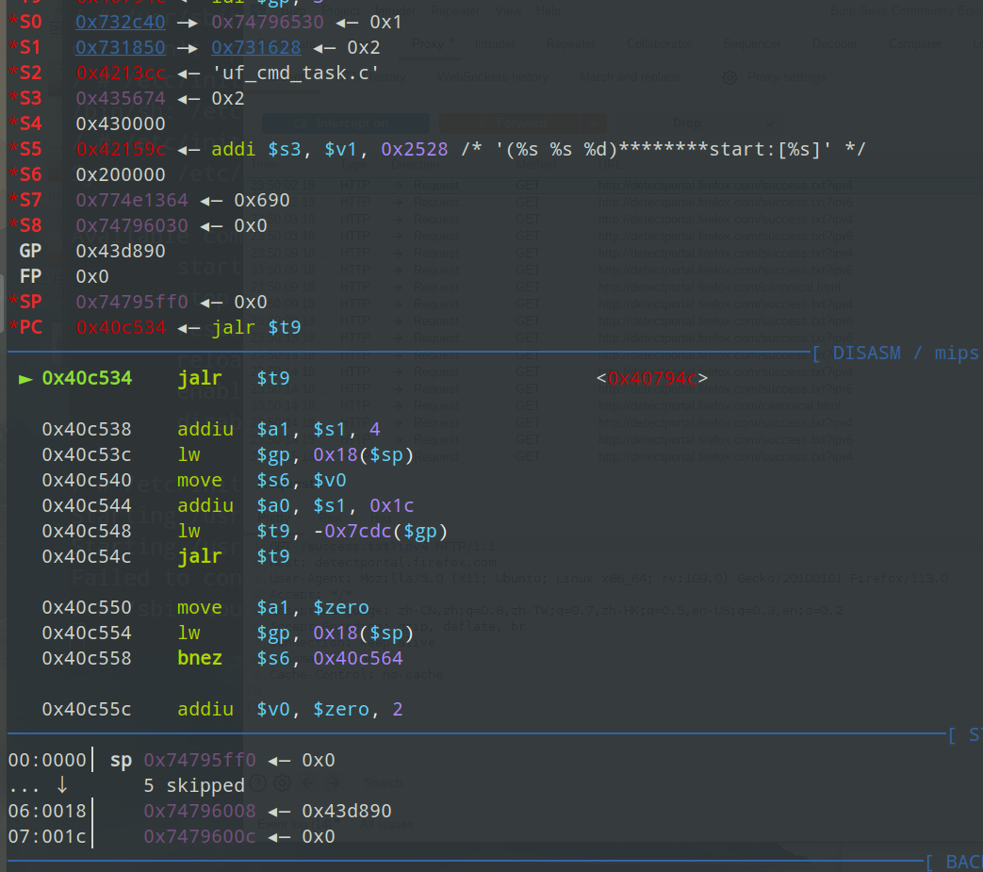
Task: Click the settings gear beside the search field
Action: 282,782
